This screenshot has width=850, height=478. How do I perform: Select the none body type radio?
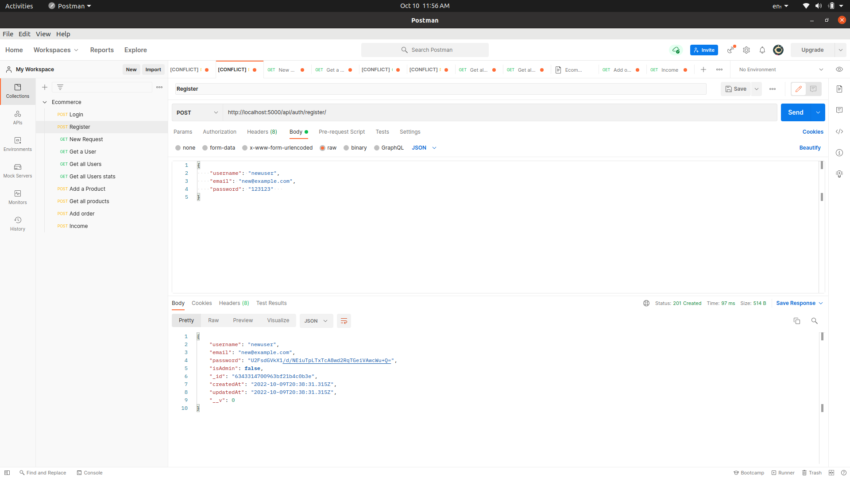click(178, 148)
